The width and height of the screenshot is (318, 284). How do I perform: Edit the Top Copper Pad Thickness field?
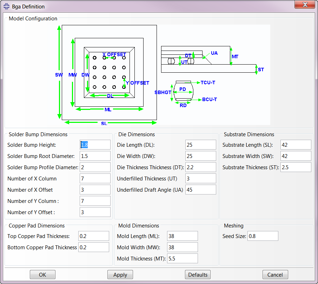pos(94,236)
